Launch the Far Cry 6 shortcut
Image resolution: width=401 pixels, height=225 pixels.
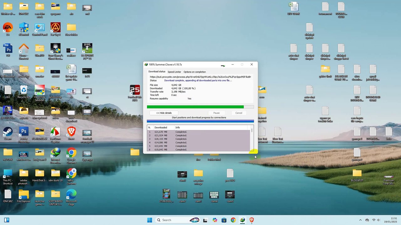coord(55,29)
